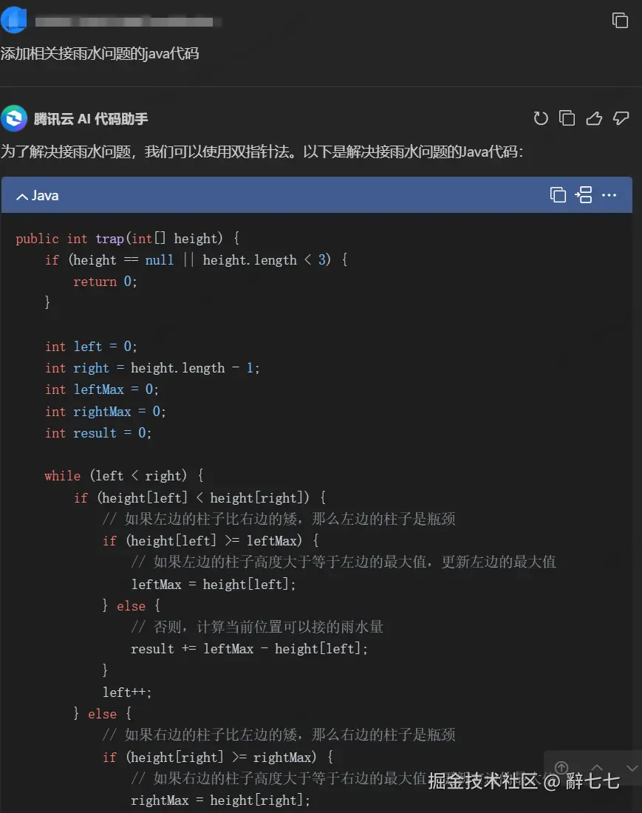Regenerate the assistant's response
Viewport: 642px width, 813px height.
[x=541, y=118]
